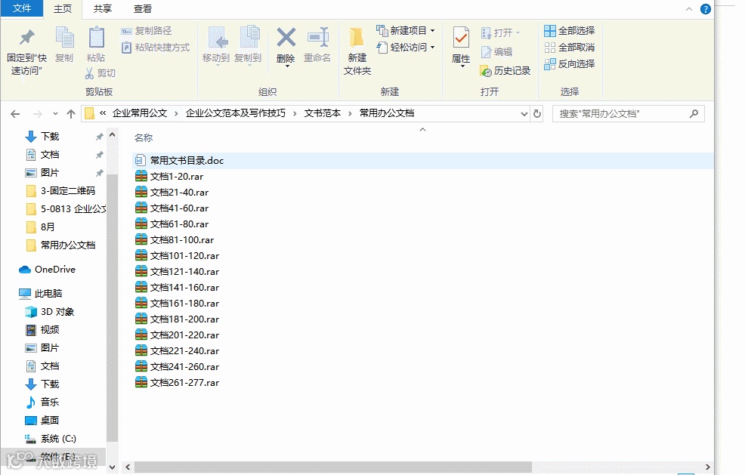Click the Pin to Quick Access icon
This screenshot has width=745, height=475.
(26, 37)
